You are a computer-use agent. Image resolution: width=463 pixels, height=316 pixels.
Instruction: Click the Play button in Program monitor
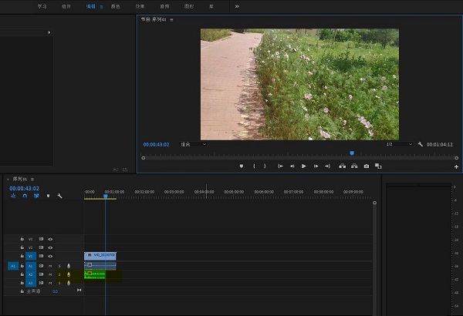click(304, 166)
